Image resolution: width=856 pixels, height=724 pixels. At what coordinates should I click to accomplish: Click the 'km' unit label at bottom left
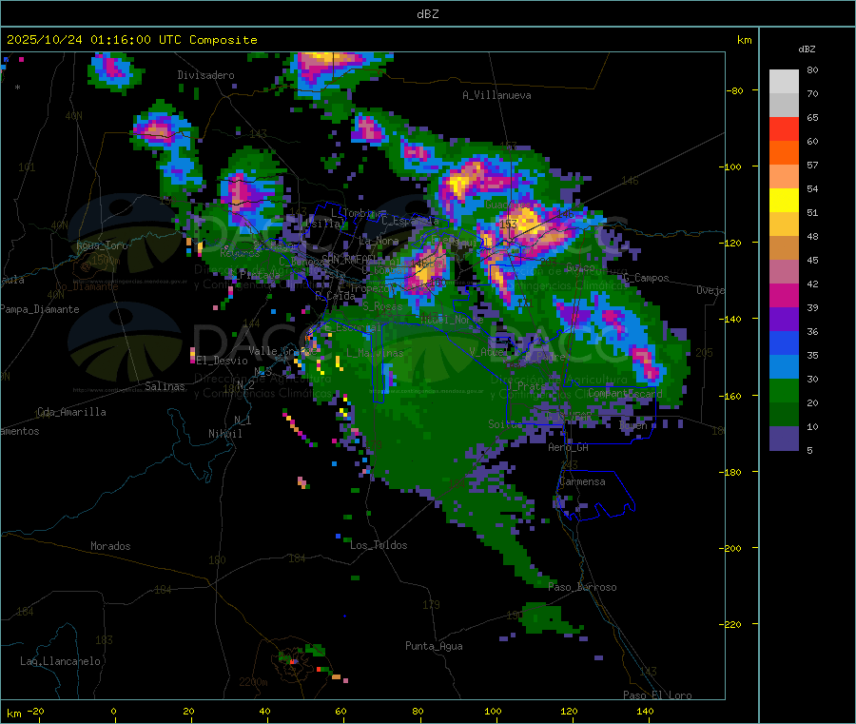point(14,714)
